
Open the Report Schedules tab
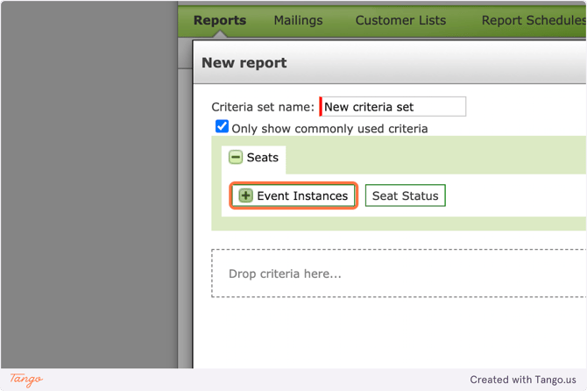pyautogui.click(x=533, y=20)
